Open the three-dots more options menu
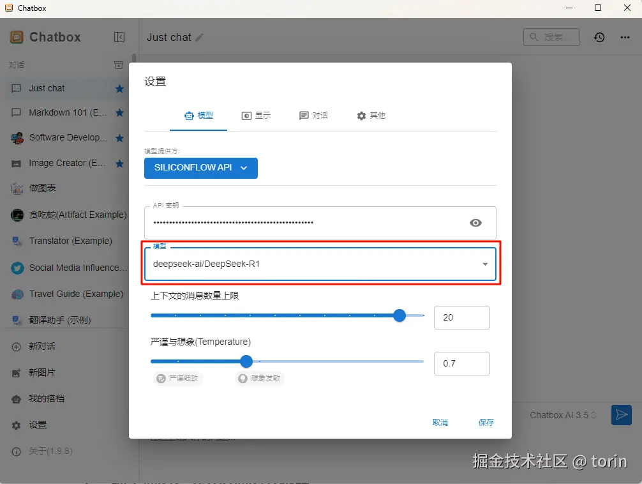Viewport: 642px width, 484px height. (625, 37)
